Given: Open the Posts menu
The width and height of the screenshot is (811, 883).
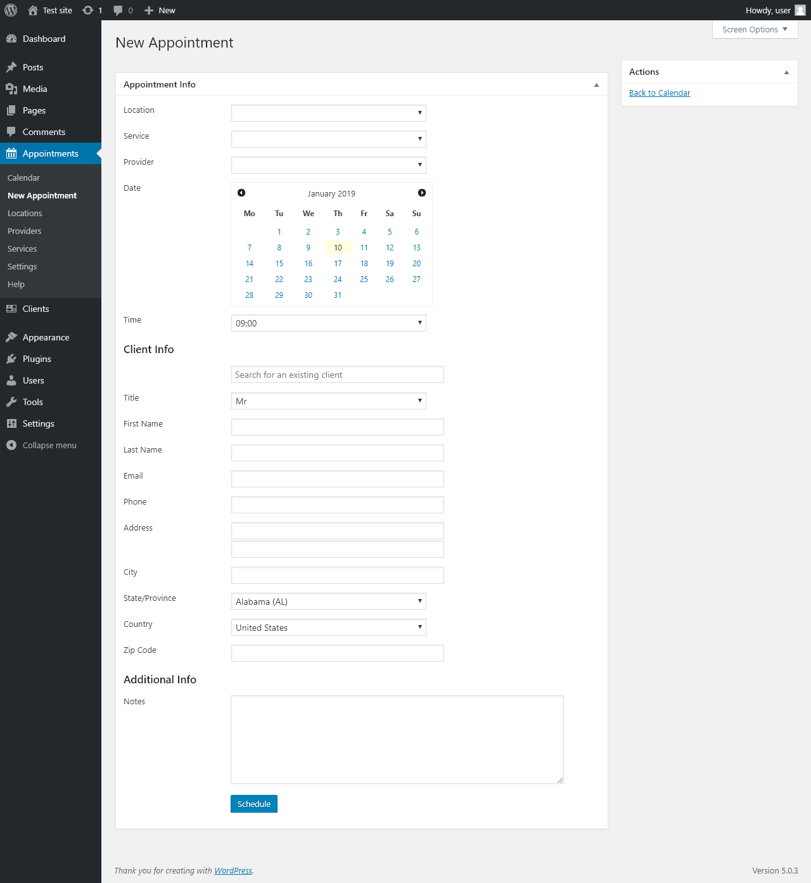Looking at the screenshot, I should click(51, 67).
